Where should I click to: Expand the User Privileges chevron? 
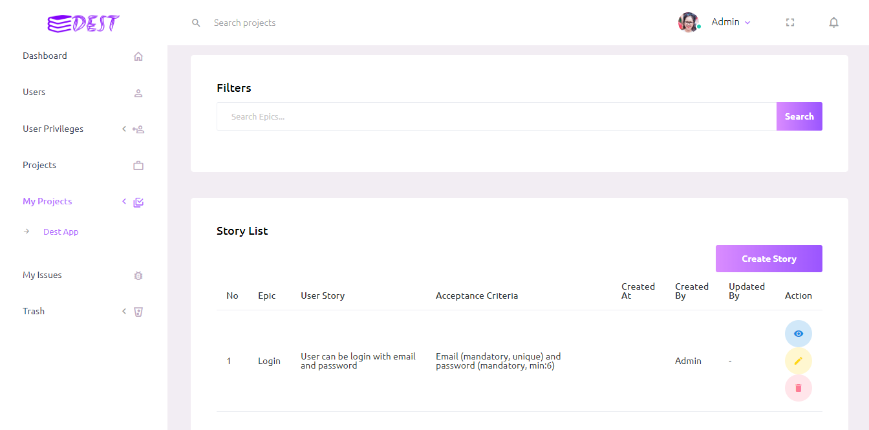tap(124, 129)
